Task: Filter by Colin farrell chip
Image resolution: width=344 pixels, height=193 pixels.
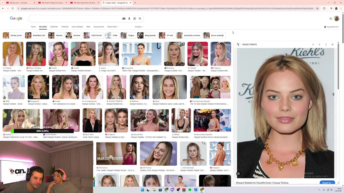Action: [93, 35]
